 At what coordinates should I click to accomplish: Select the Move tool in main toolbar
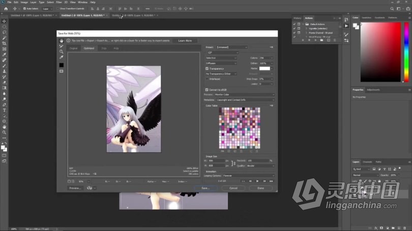pyautogui.click(x=4, y=21)
